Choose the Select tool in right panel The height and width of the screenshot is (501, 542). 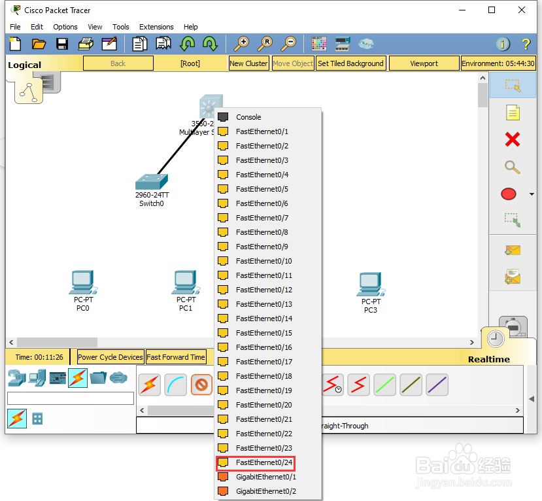[513, 85]
